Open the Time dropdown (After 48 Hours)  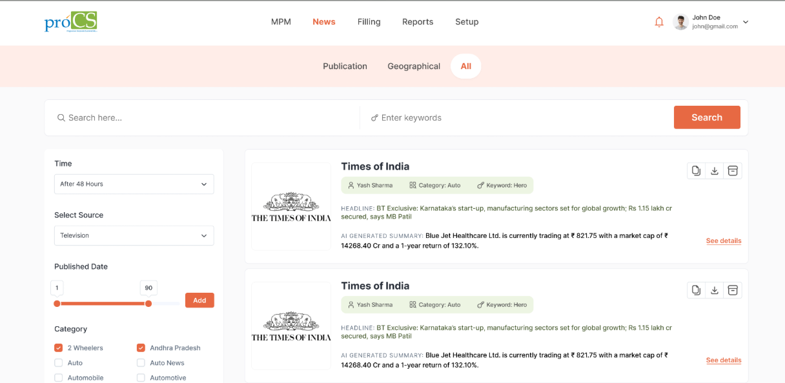[x=134, y=184]
